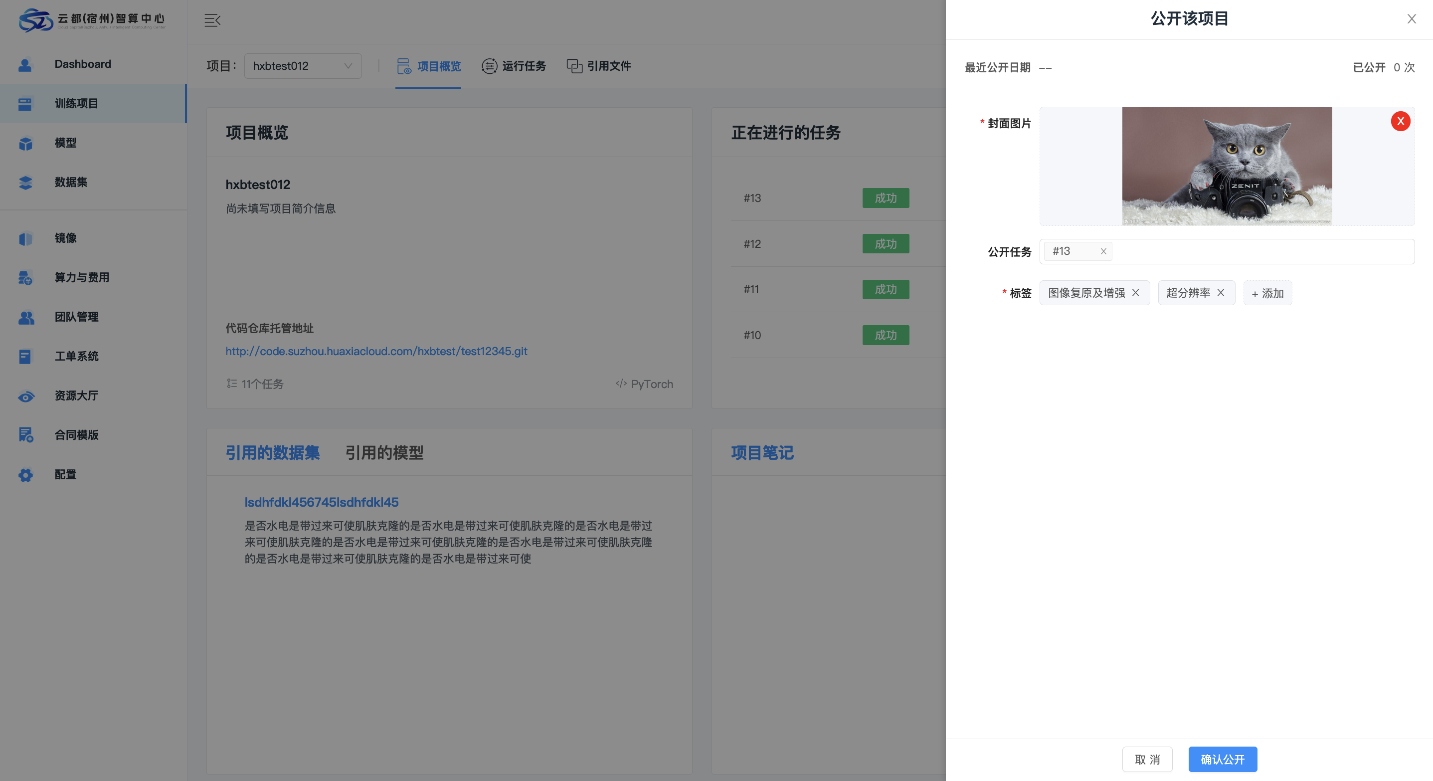
Task: Click the 11个任务 count text
Action: coord(262,385)
